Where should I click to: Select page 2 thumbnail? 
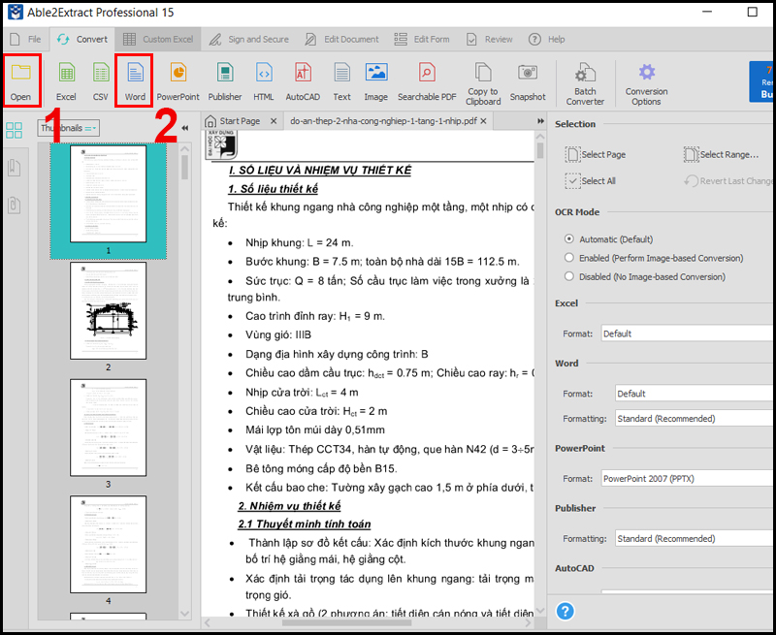pos(109,310)
